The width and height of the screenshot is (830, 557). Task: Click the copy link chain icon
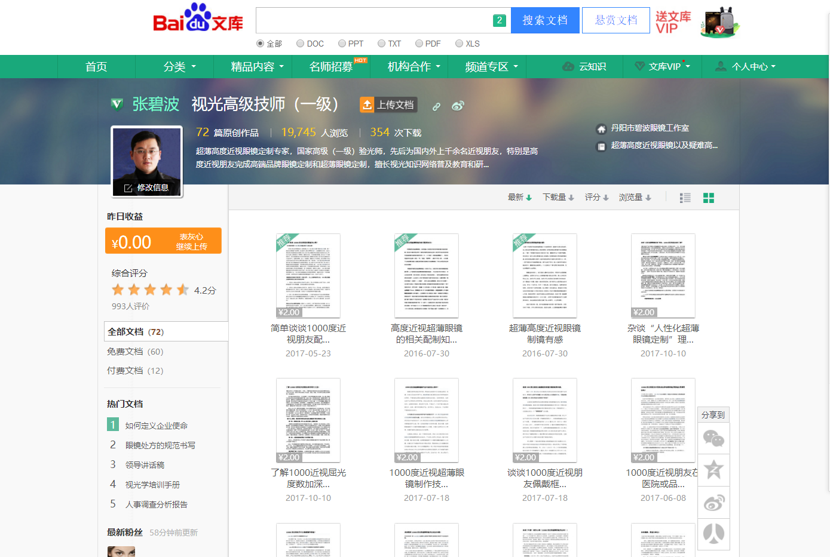(x=436, y=106)
